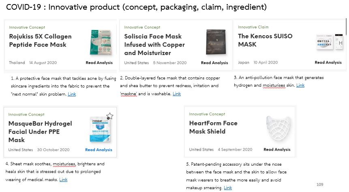Click the scrollbar at the right edge
The width and height of the screenshot is (349, 192).
tap(346, 27)
